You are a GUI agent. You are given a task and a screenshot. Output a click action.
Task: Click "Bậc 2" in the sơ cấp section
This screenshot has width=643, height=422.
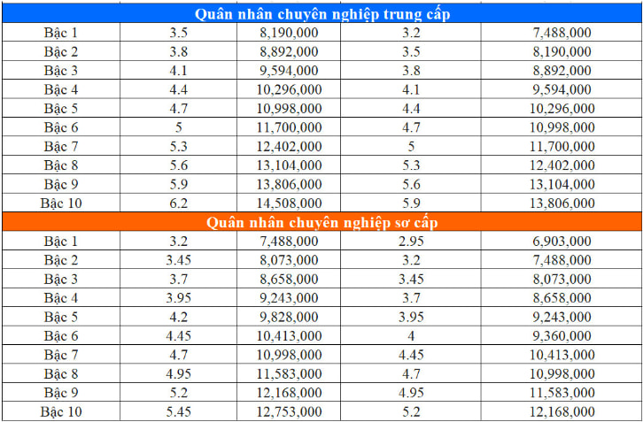(x=61, y=260)
